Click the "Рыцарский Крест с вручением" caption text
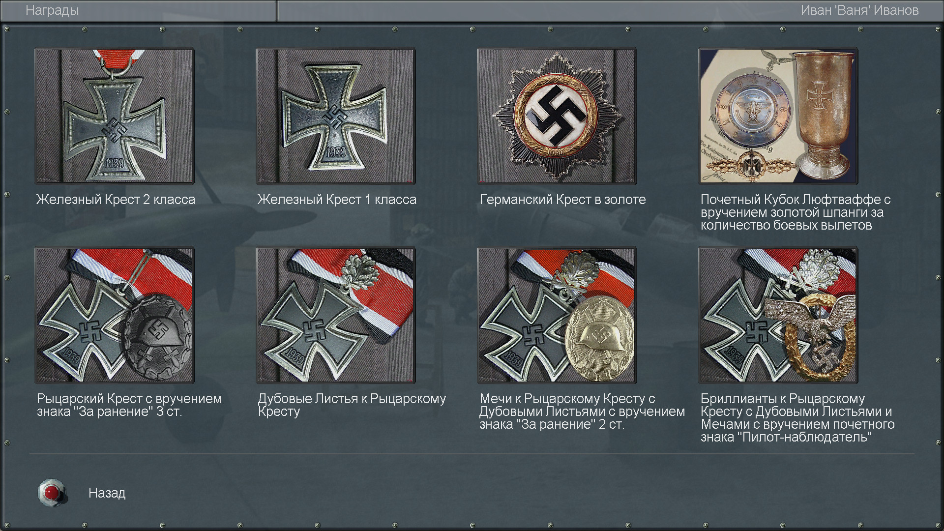The height and width of the screenshot is (531, 944). pyautogui.click(x=129, y=405)
